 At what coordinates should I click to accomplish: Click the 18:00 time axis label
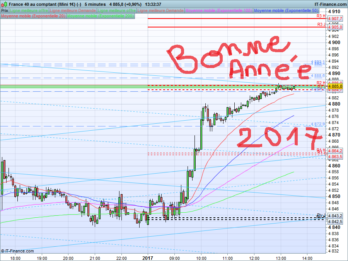click(15, 258)
